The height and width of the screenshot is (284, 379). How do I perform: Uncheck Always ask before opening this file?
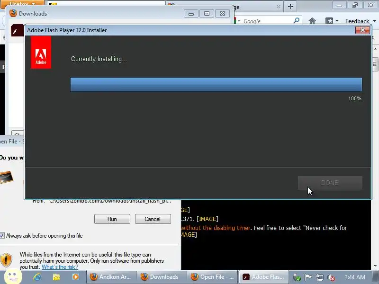tap(2, 236)
